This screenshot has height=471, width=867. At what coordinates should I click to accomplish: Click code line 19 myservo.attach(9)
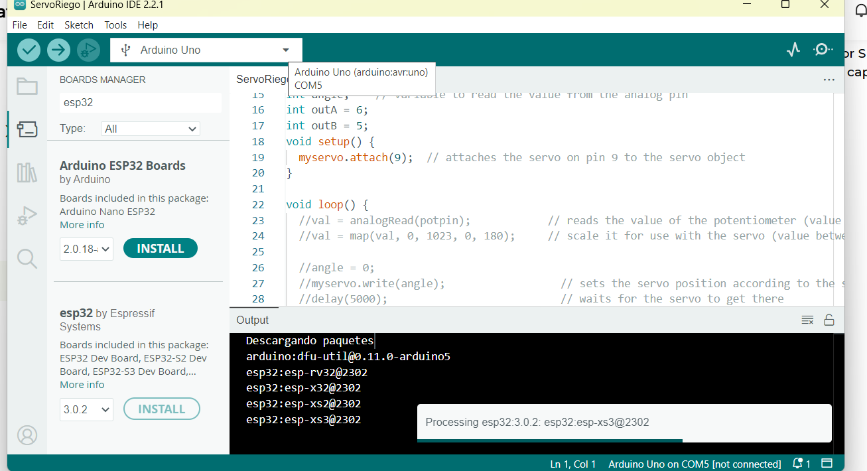521,157
